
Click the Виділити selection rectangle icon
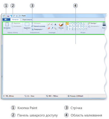pyautogui.click(x=27, y=24)
